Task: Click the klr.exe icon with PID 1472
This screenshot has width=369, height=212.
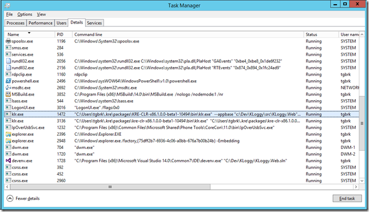Action: point(8,114)
